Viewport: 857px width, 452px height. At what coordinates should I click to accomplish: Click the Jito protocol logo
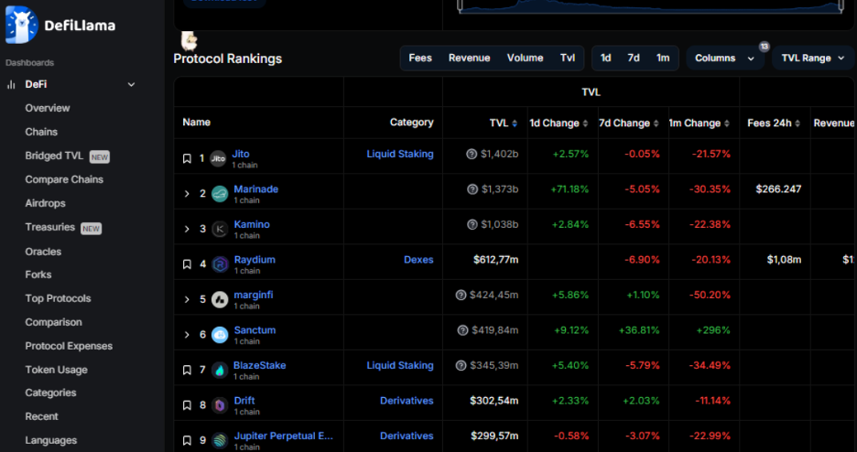point(218,159)
